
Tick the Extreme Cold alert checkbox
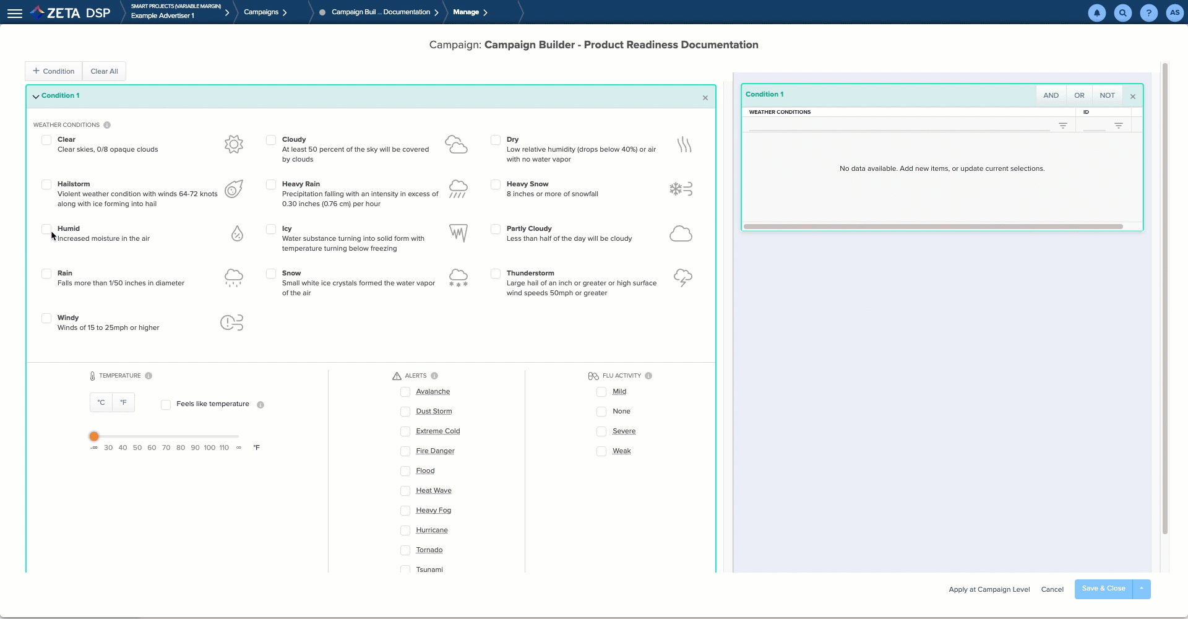tap(405, 431)
